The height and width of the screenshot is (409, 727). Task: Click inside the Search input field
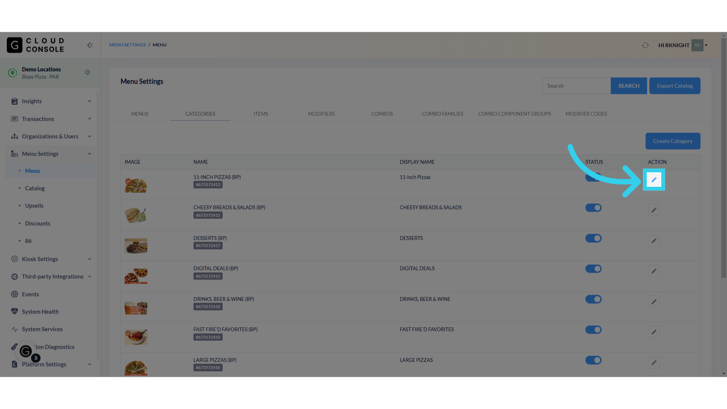click(x=576, y=86)
